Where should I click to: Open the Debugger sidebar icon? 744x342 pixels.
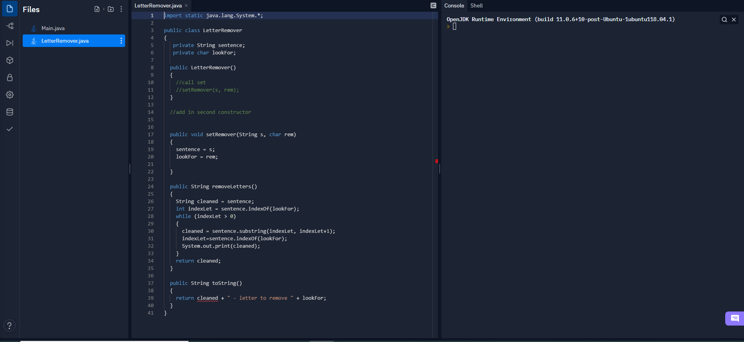[x=10, y=43]
